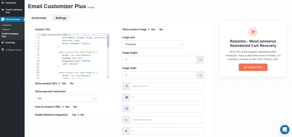Click the Dashboard gauge icon

pos(3,3)
